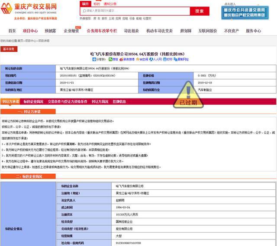Screen dimensions: 277x246
Task: Select the 项目 search tab
Action: point(85,4)
